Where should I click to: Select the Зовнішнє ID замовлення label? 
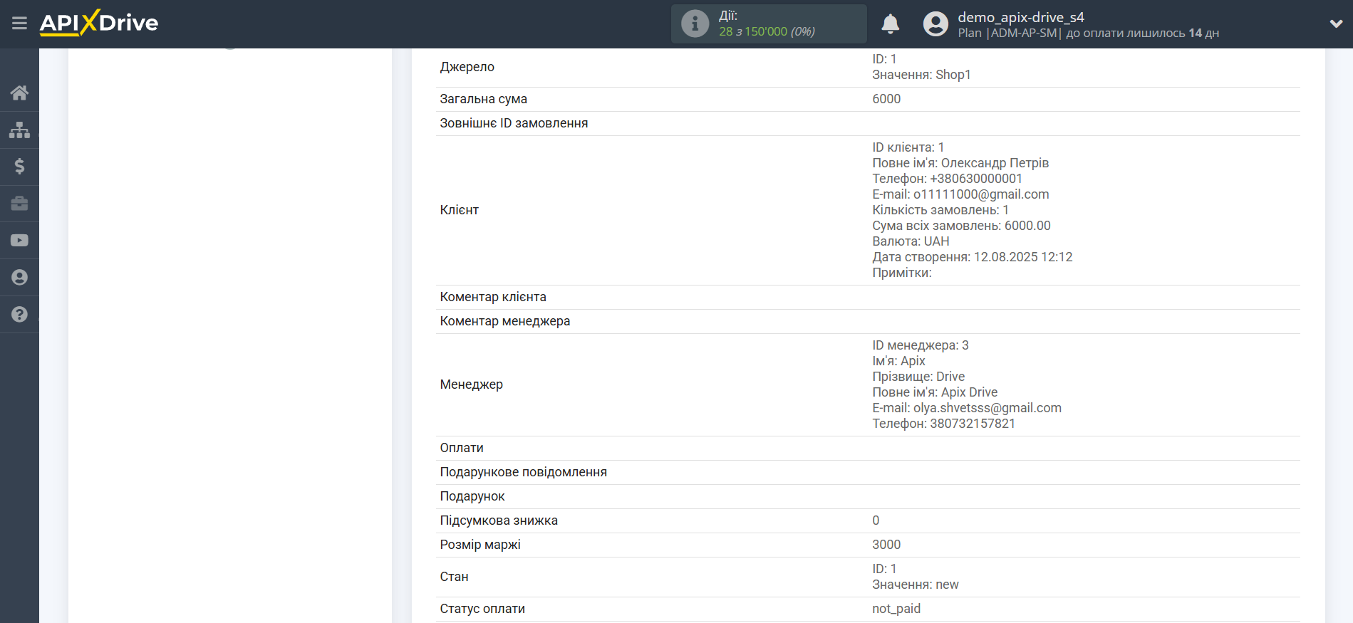[x=514, y=123]
